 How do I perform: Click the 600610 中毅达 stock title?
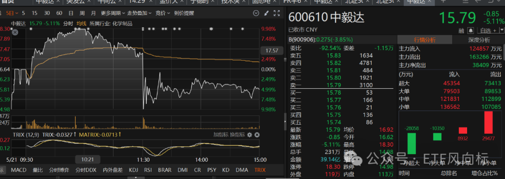pyautogui.click(x=326, y=18)
